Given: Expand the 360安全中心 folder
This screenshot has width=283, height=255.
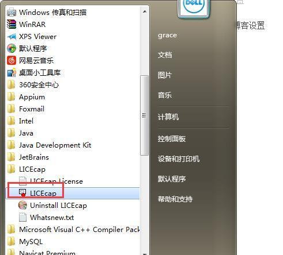Looking at the screenshot, I should pyautogui.click(x=33, y=85).
